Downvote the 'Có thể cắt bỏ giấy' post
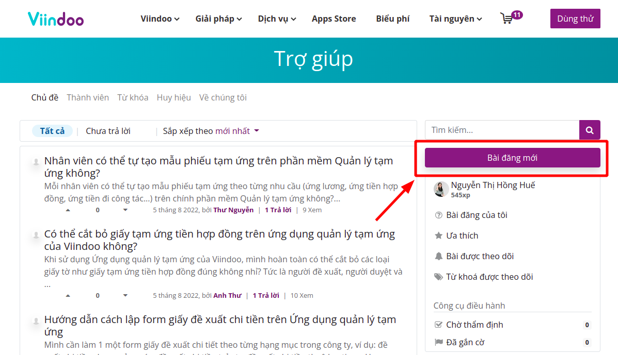618x355 pixels. click(x=125, y=295)
